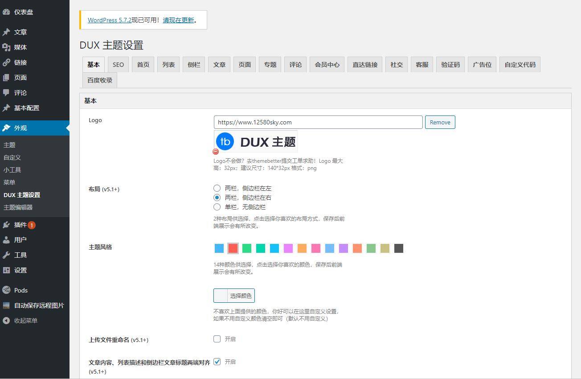The height and width of the screenshot is (379, 581).
Task: Click the Logo URL input field
Action: (x=318, y=122)
